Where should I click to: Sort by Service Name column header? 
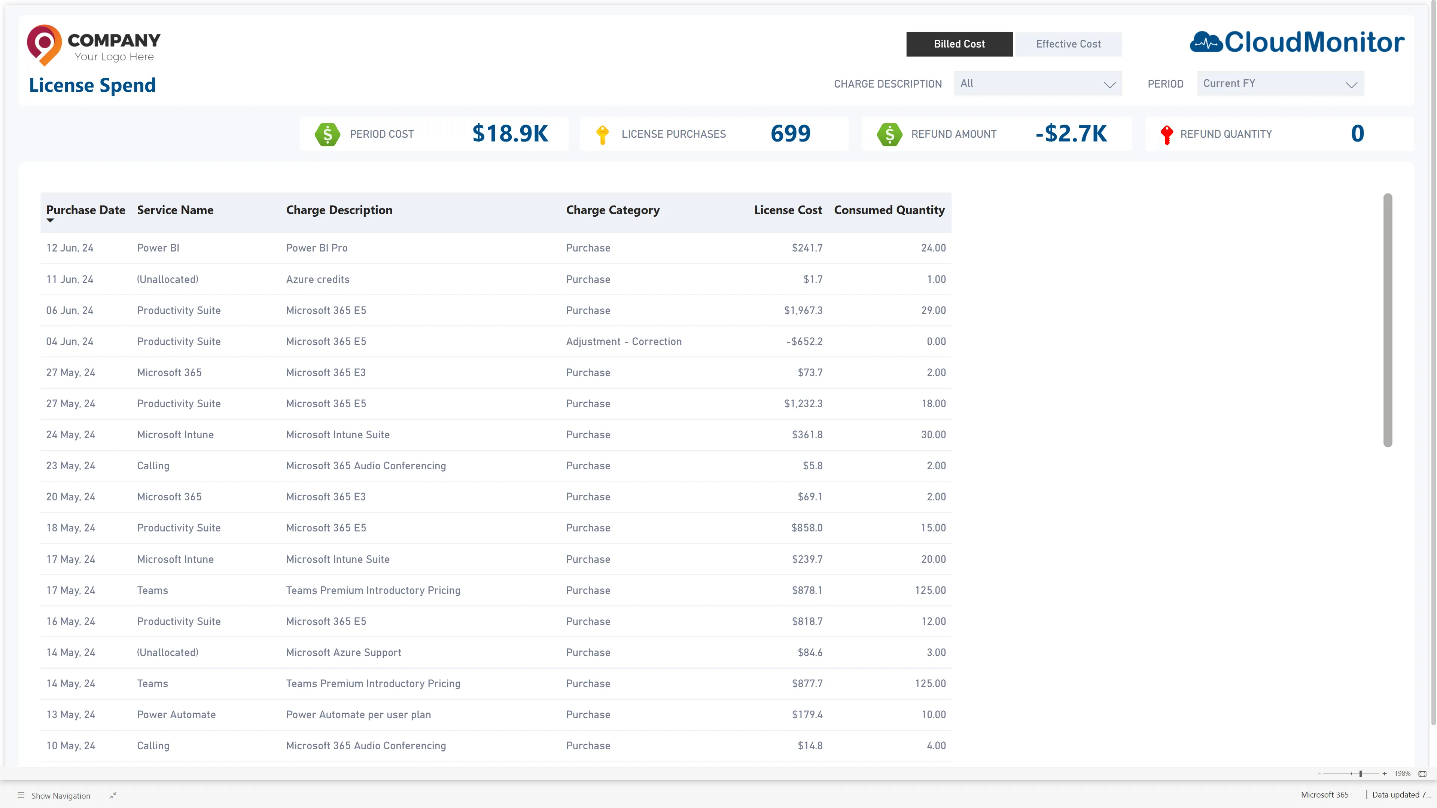coord(175,210)
